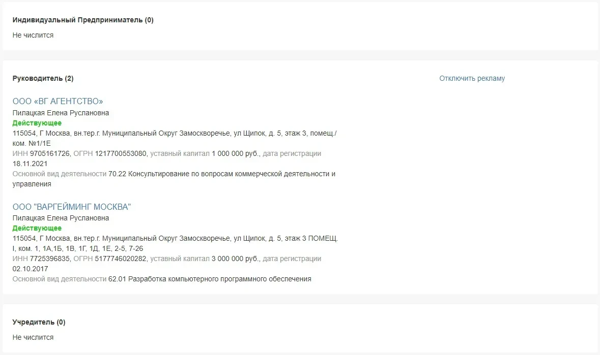The height and width of the screenshot is (355, 600).
Task: Click the Отключить рекламу link
Action: (472, 79)
